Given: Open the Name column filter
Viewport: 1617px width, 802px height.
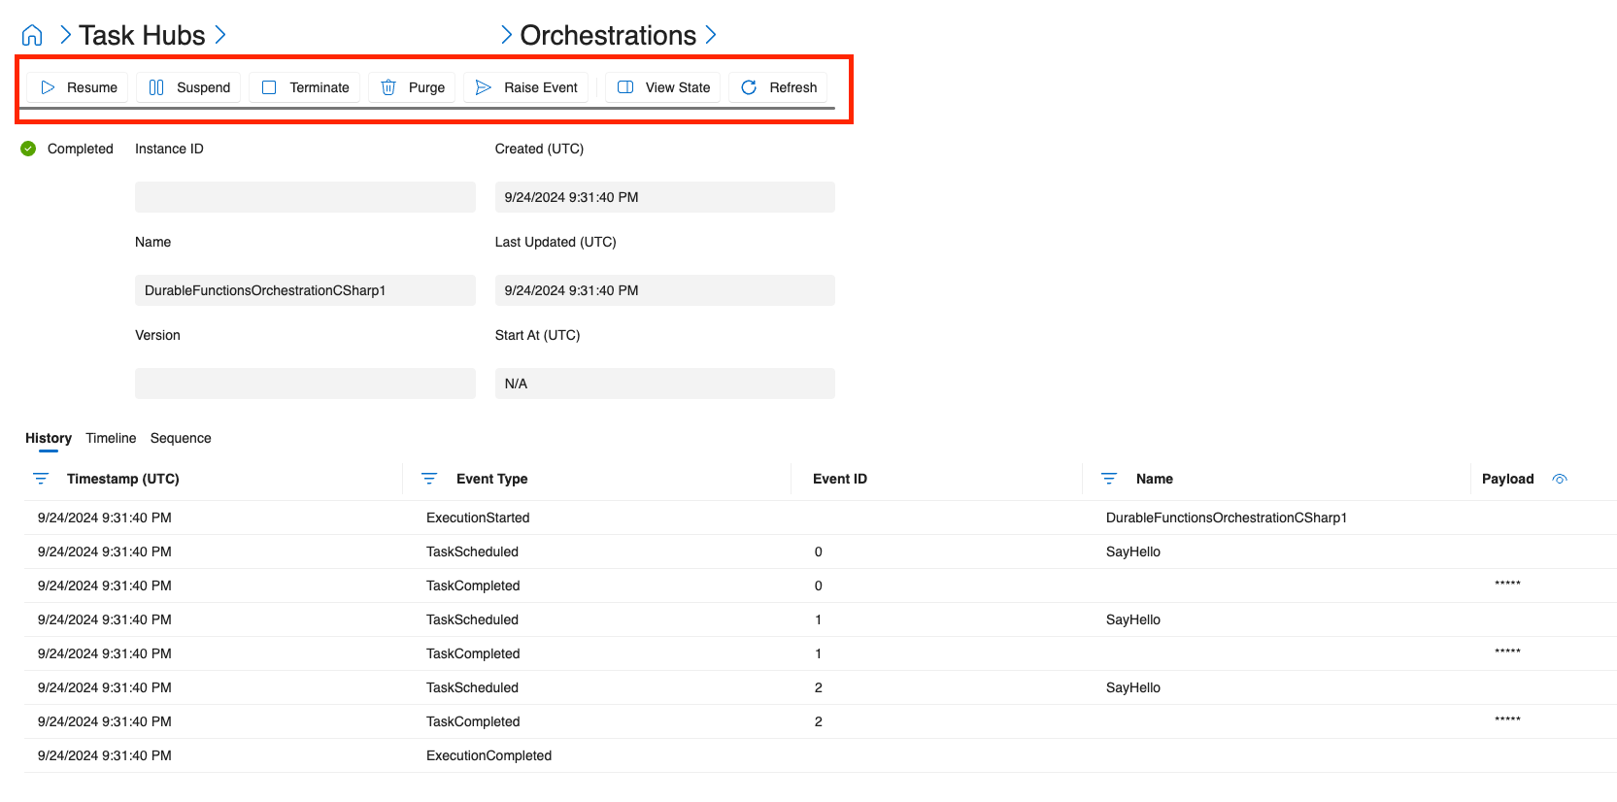Looking at the screenshot, I should click(x=1109, y=479).
